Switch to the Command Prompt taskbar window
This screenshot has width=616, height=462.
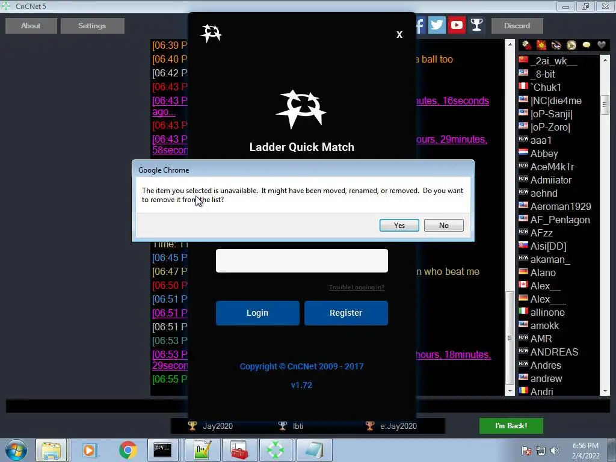pos(162,450)
